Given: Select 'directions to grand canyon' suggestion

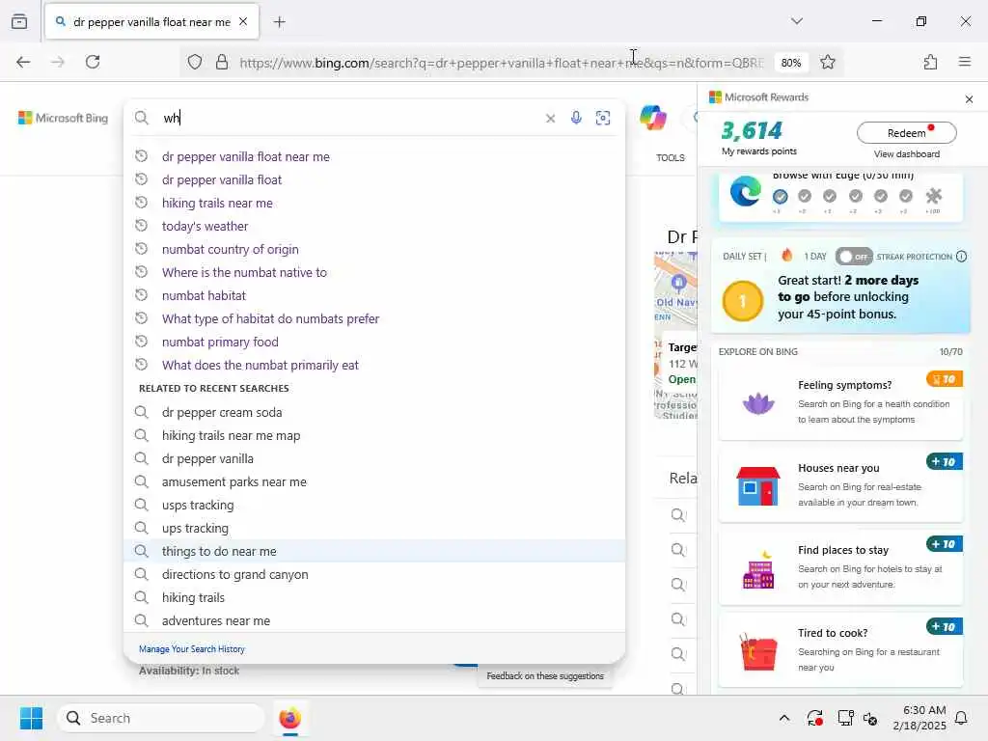Looking at the screenshot, I should (x=374, y=575).
